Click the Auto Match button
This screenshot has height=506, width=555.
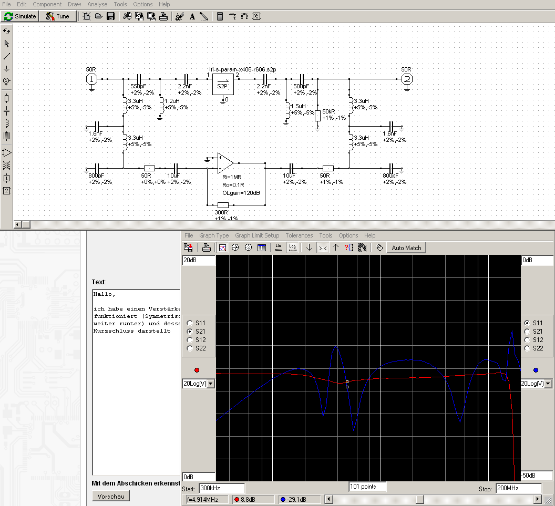click(406, 247)
